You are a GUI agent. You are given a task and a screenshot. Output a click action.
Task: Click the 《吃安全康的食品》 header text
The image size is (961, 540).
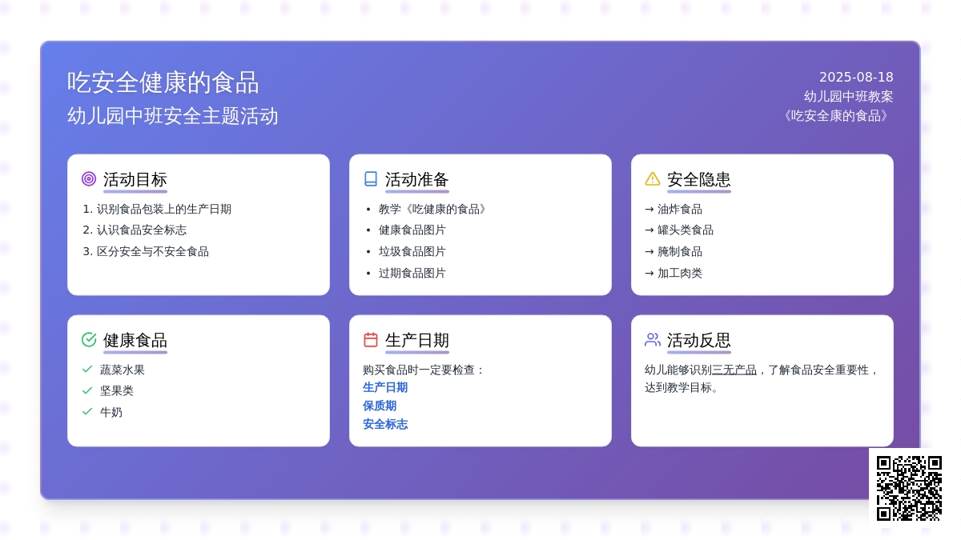pyautogui.click(x=836, y=116)
